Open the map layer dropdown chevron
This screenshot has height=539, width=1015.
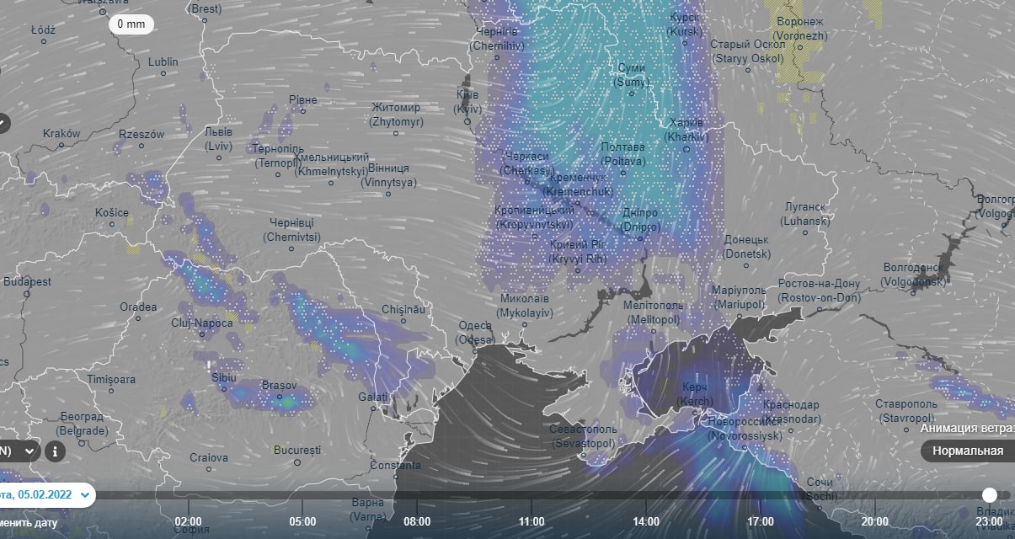(x=29, y=451)
